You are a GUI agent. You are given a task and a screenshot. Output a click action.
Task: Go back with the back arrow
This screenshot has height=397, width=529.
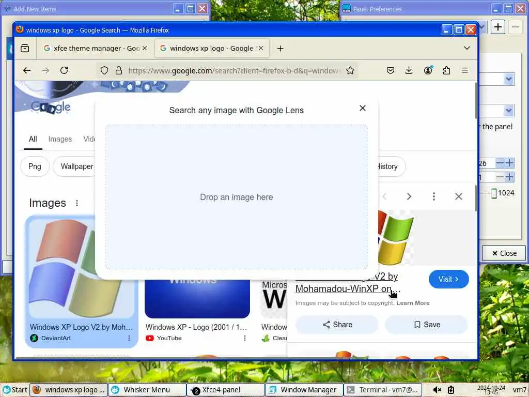pos(27,70)
